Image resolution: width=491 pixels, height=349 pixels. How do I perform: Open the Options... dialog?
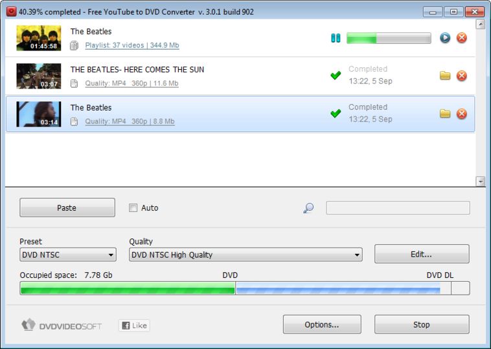coord(322,324)
